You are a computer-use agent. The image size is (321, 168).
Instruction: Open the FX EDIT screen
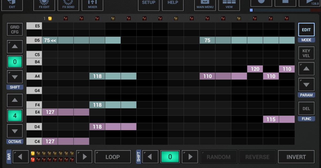44,5
